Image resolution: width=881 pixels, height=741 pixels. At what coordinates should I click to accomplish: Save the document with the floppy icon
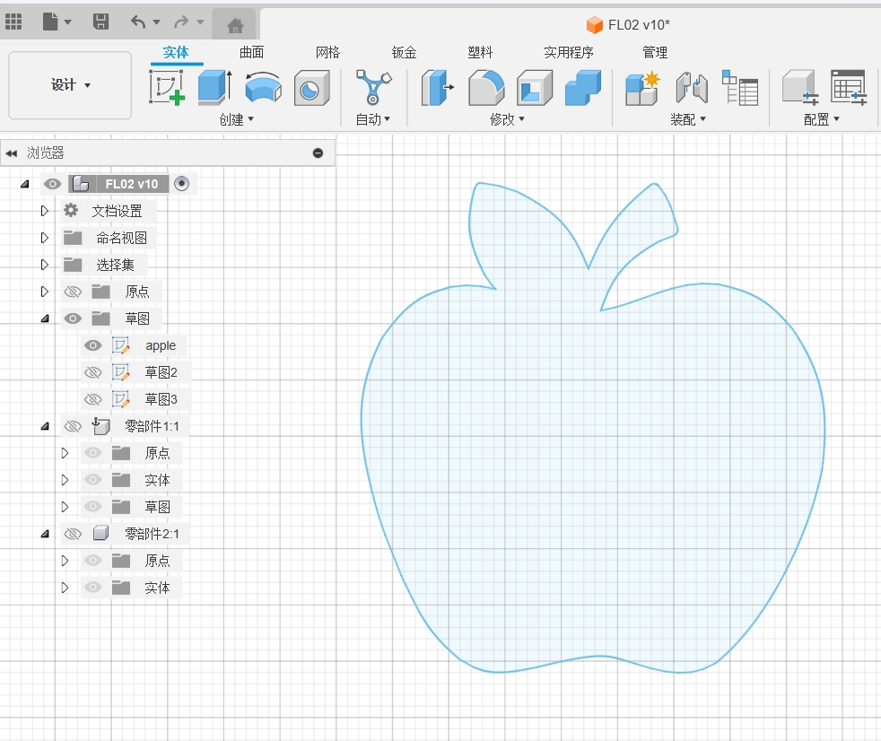pos(100,22)
